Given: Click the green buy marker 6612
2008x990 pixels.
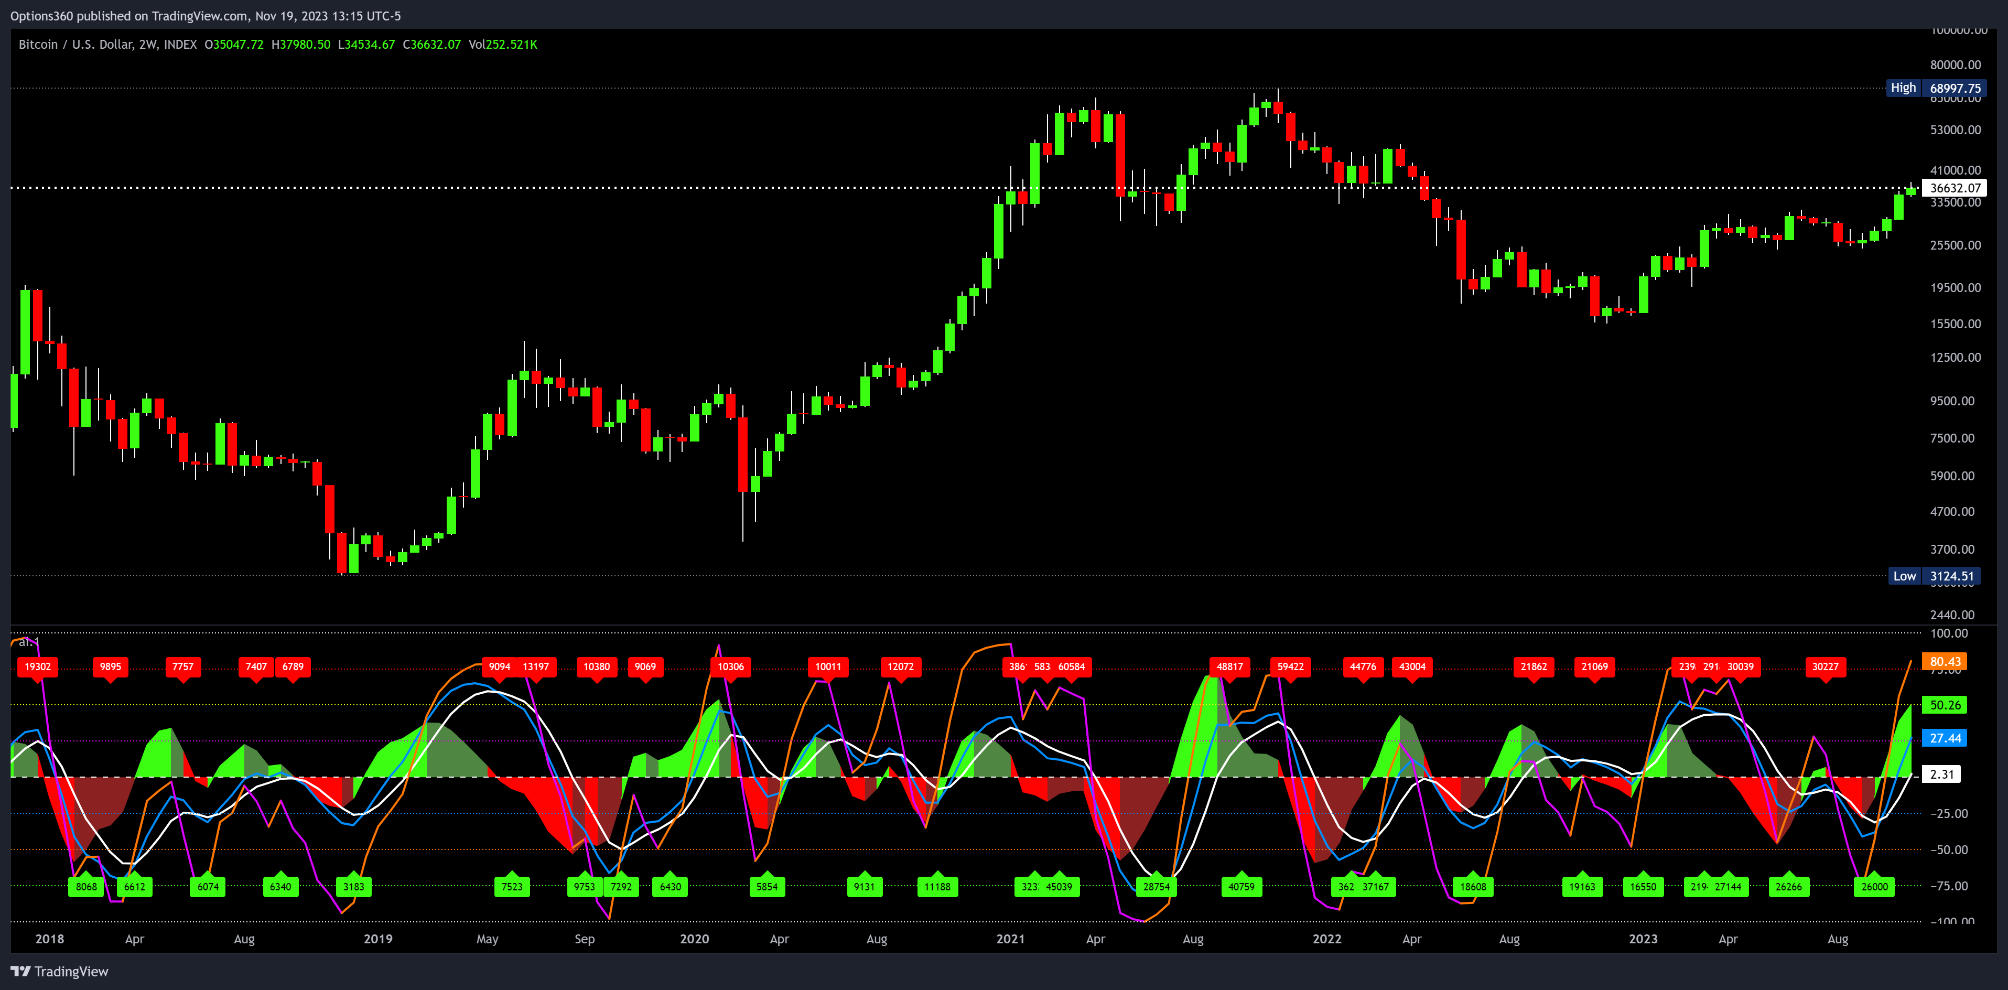Looking at the screenshot, I should tap(135, 886).
